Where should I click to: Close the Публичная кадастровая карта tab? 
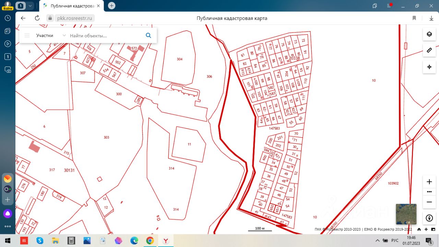coord(99,6)
